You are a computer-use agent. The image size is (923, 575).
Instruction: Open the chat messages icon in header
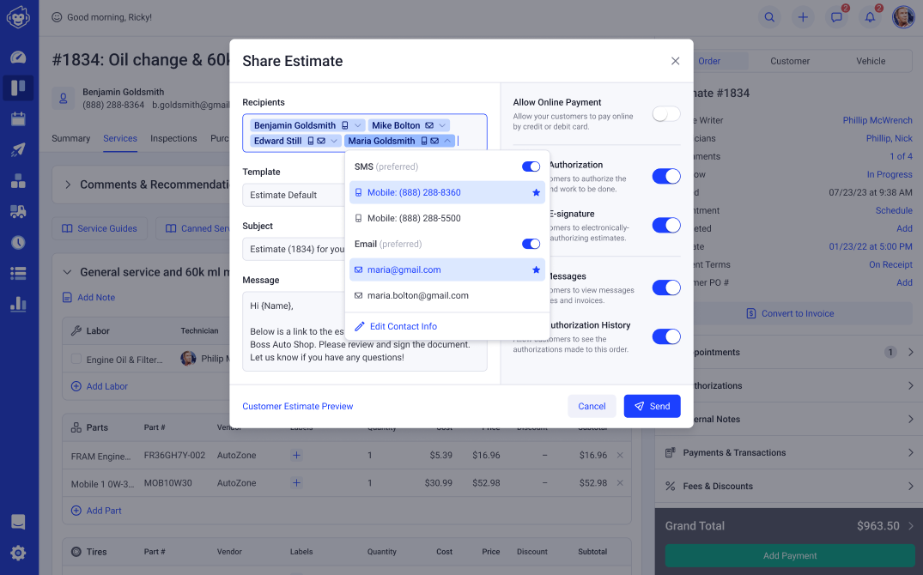point(836,17)
